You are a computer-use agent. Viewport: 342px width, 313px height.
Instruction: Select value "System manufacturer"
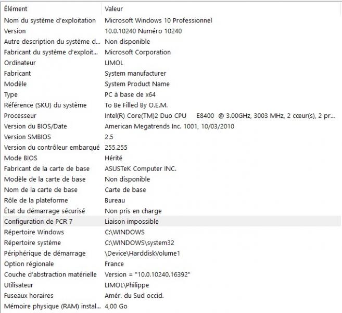click(x=135, y=74)
